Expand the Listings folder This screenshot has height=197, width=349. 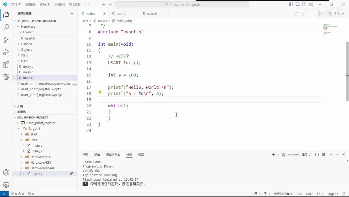18,44
